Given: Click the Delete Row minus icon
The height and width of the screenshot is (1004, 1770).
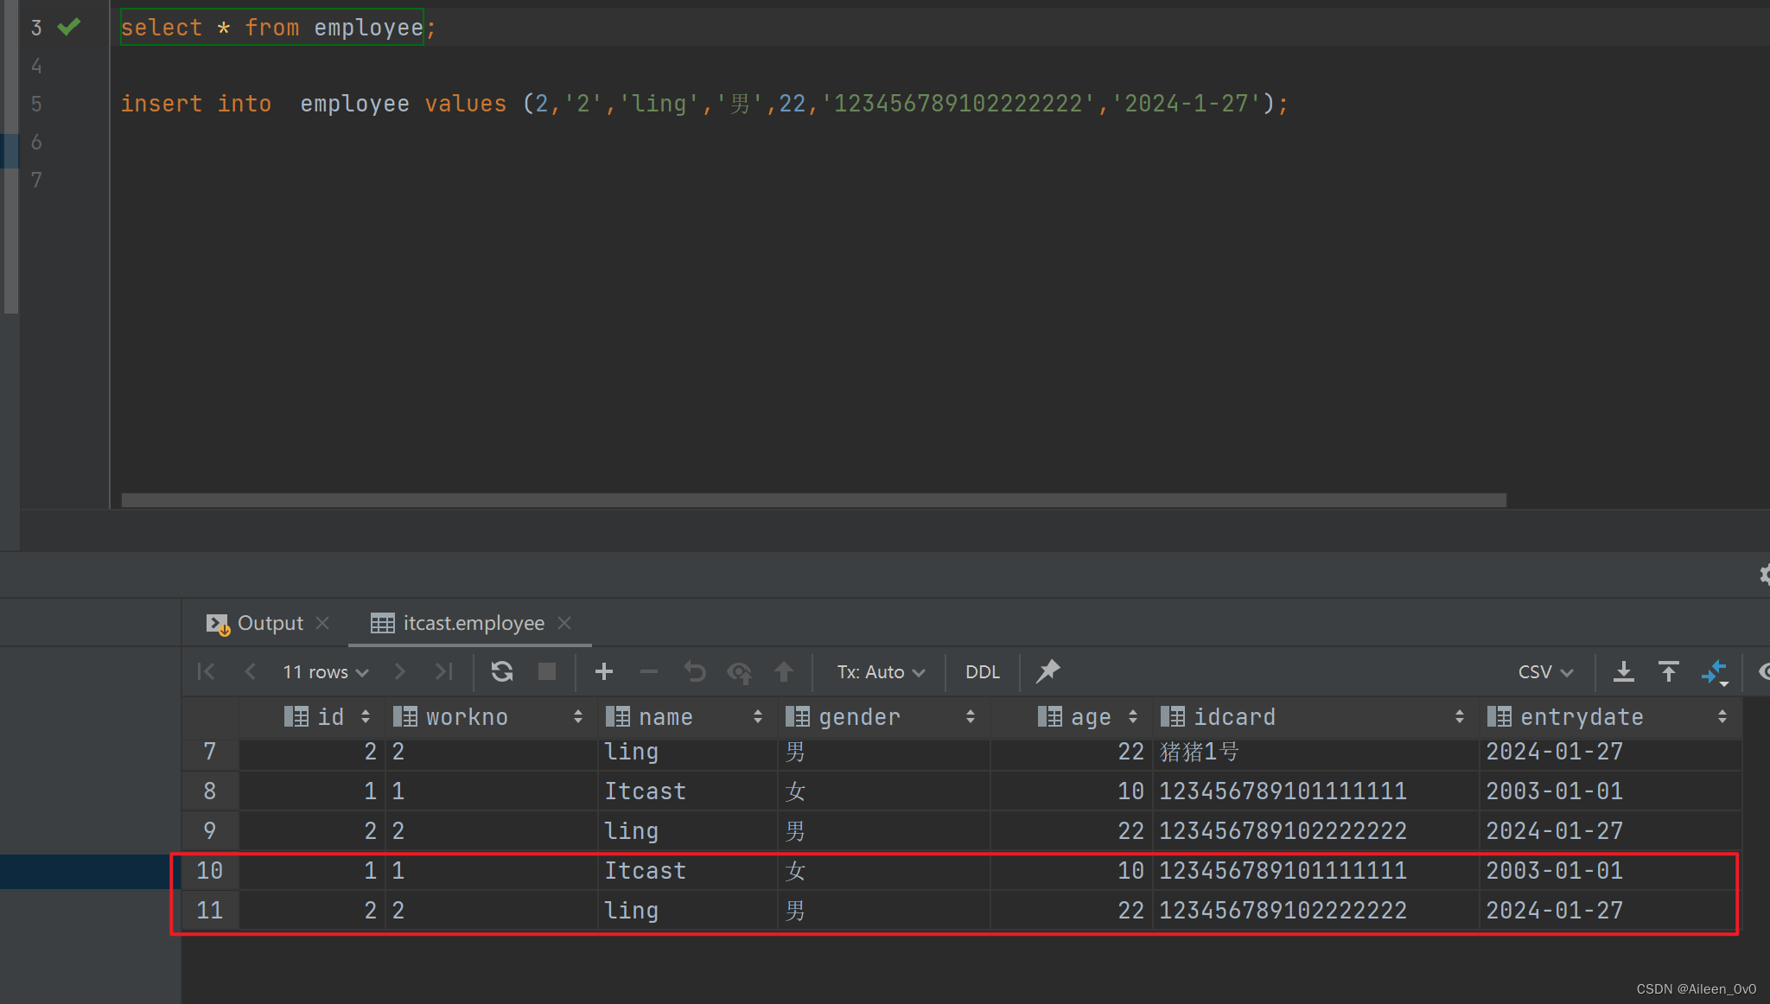Looking at the screenshot, I should [649, 671].
